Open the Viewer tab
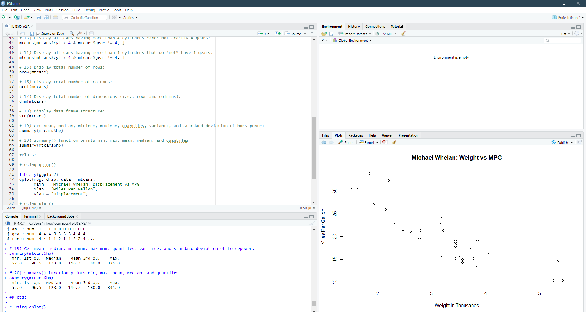Viewport: 586px width, 312px height. pos(387,135)
